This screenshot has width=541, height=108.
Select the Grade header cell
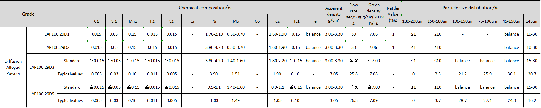28,14
